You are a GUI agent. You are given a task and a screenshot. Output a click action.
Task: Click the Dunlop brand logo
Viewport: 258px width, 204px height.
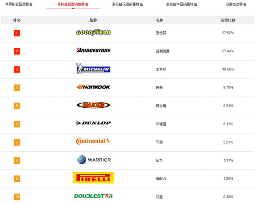[93, 123]
